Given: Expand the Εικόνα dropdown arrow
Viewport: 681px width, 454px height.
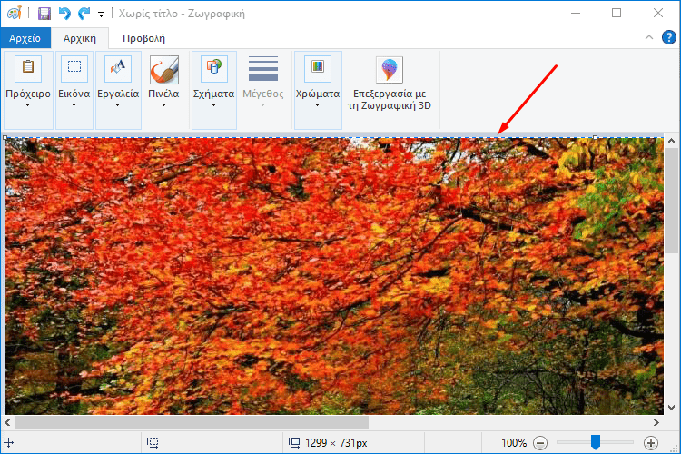Looking at the screenshot, I should click(x=74, y=104).
